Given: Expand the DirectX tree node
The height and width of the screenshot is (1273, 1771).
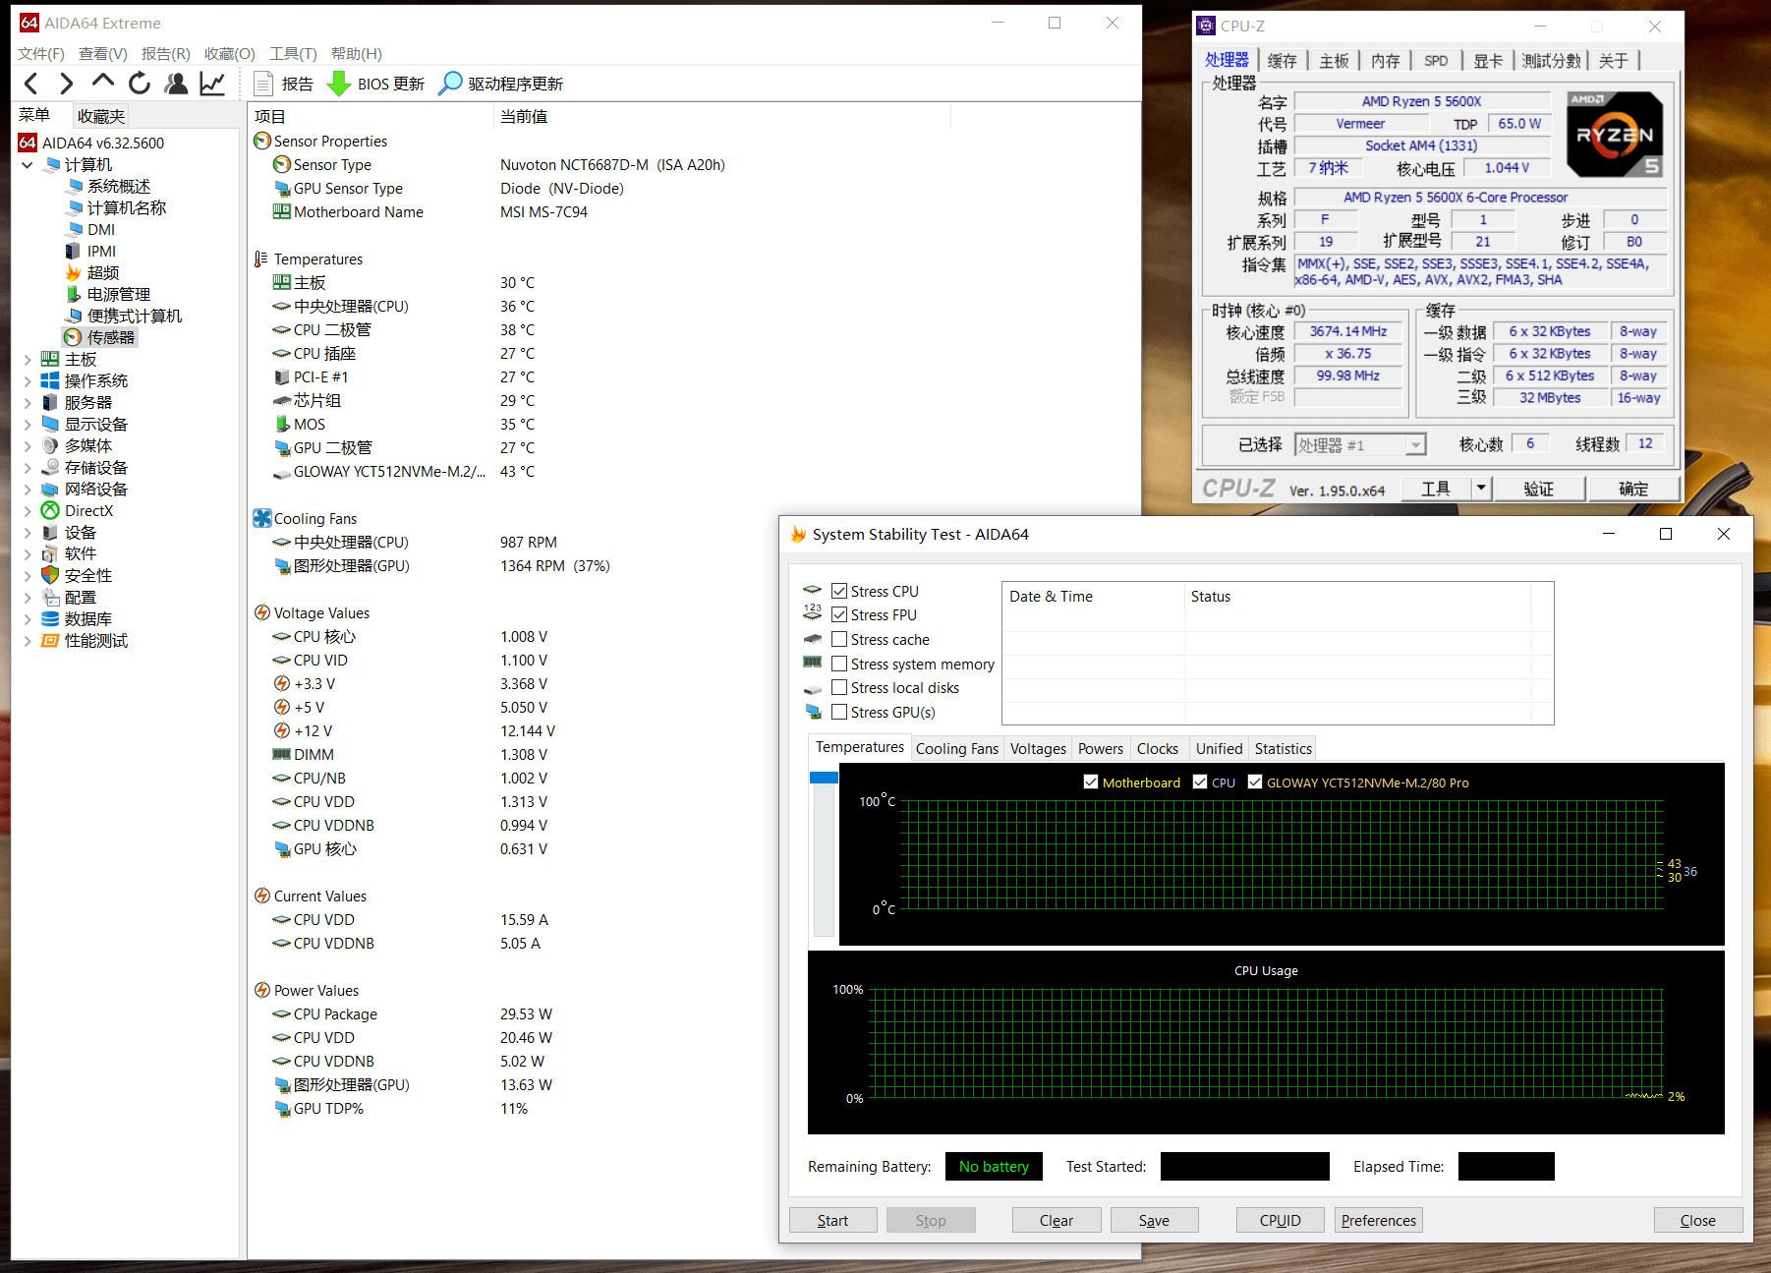Looking at the screenshot, I should (x=28, y=511).
